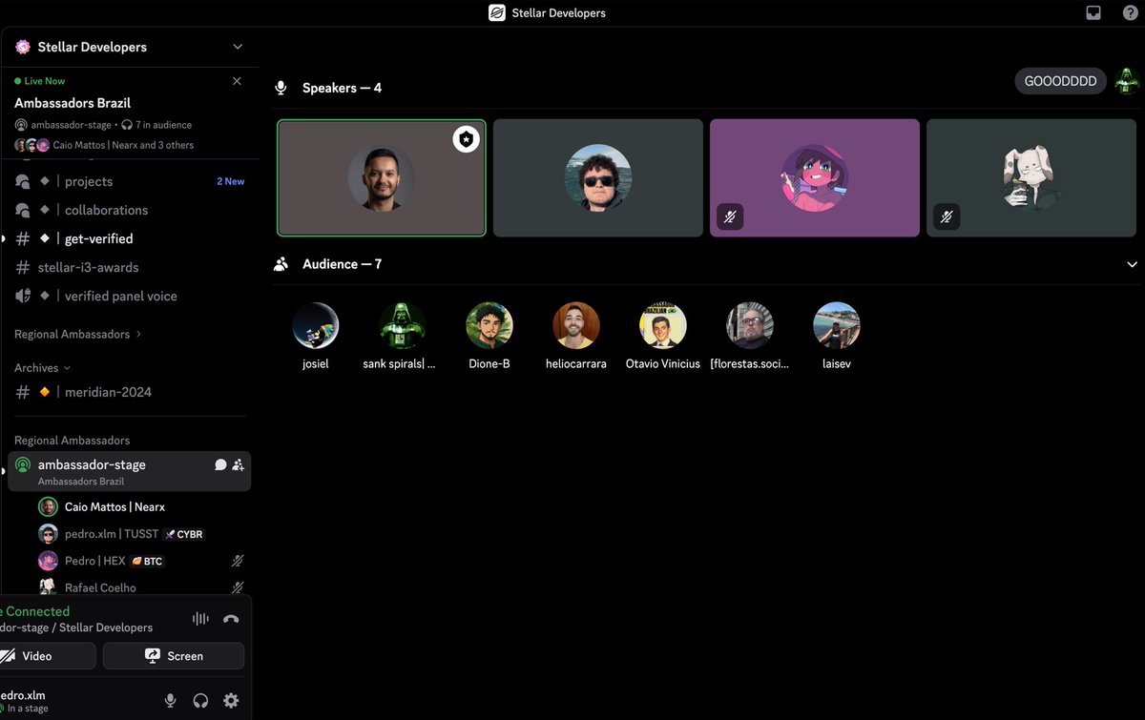
Task: Toggle the microphone mute button
Action: click(170, 701)
